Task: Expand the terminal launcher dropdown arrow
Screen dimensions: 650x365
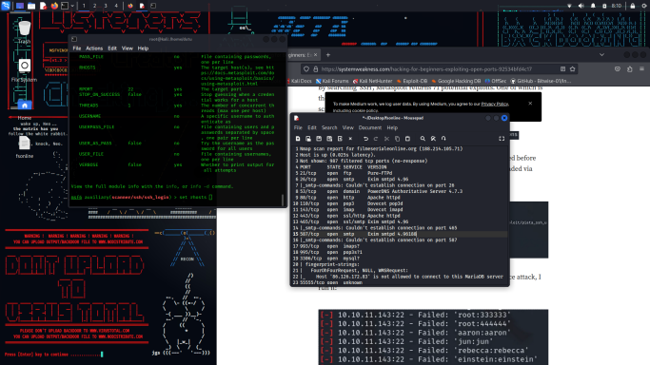Action: point(72,6)
